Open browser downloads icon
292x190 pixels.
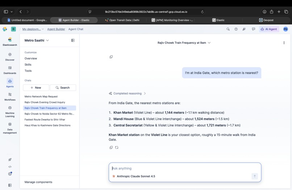[264, 12]
